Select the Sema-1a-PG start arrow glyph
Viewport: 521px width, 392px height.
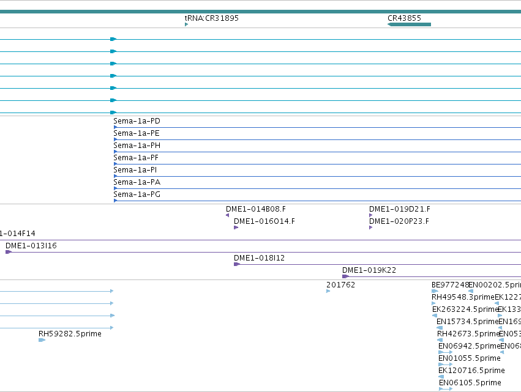pos(115,201)
